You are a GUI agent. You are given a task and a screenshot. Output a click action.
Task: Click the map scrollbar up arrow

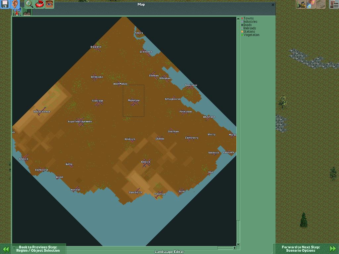(238, 19)
